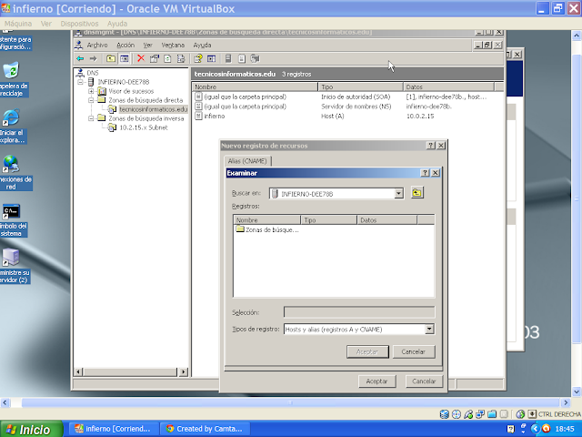Expand the Visor de sucesos node
Viewport: 582px width, 437px height.
[91, 91]
